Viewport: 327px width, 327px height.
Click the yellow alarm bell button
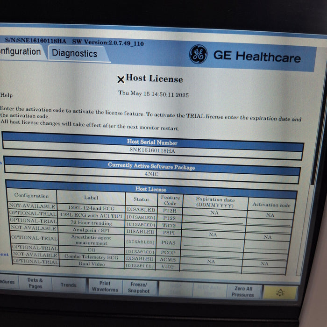(280, 292)
